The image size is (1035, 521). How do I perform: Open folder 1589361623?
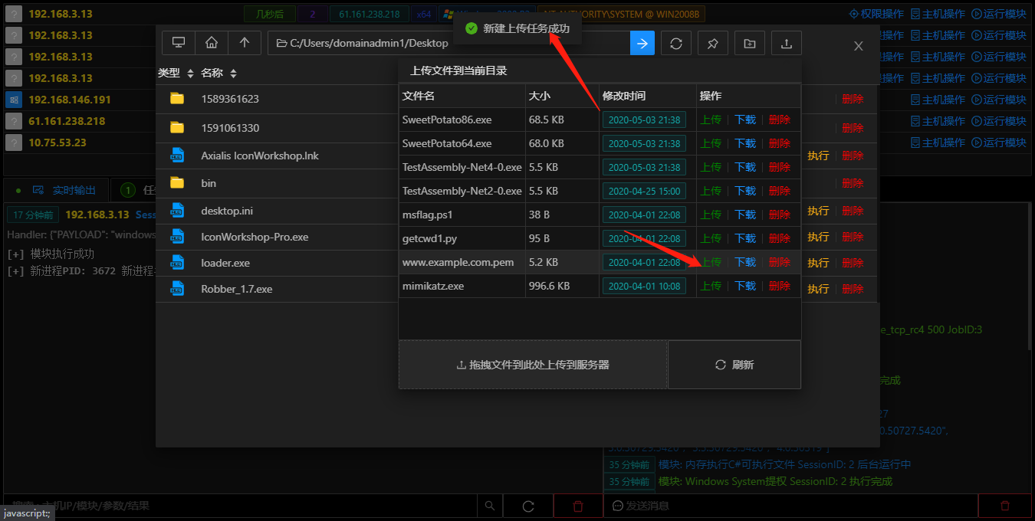(230, 99)
